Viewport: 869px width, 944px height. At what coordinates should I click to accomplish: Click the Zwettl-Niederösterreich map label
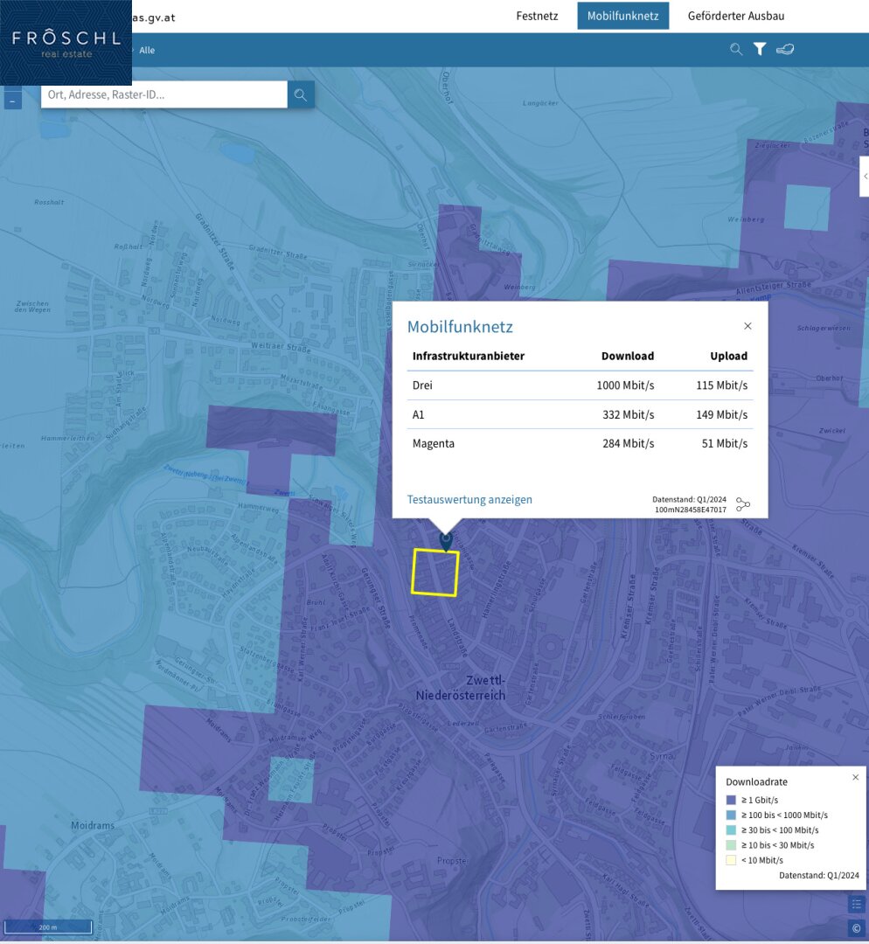coord(461,688)
